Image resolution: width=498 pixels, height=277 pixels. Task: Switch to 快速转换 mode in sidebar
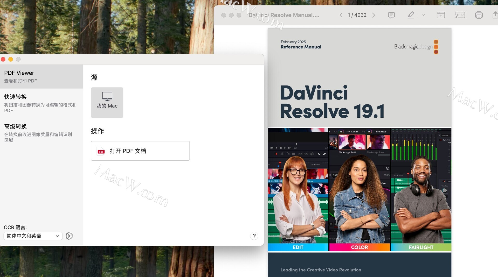pyautogui.click(x=41, y=103)
